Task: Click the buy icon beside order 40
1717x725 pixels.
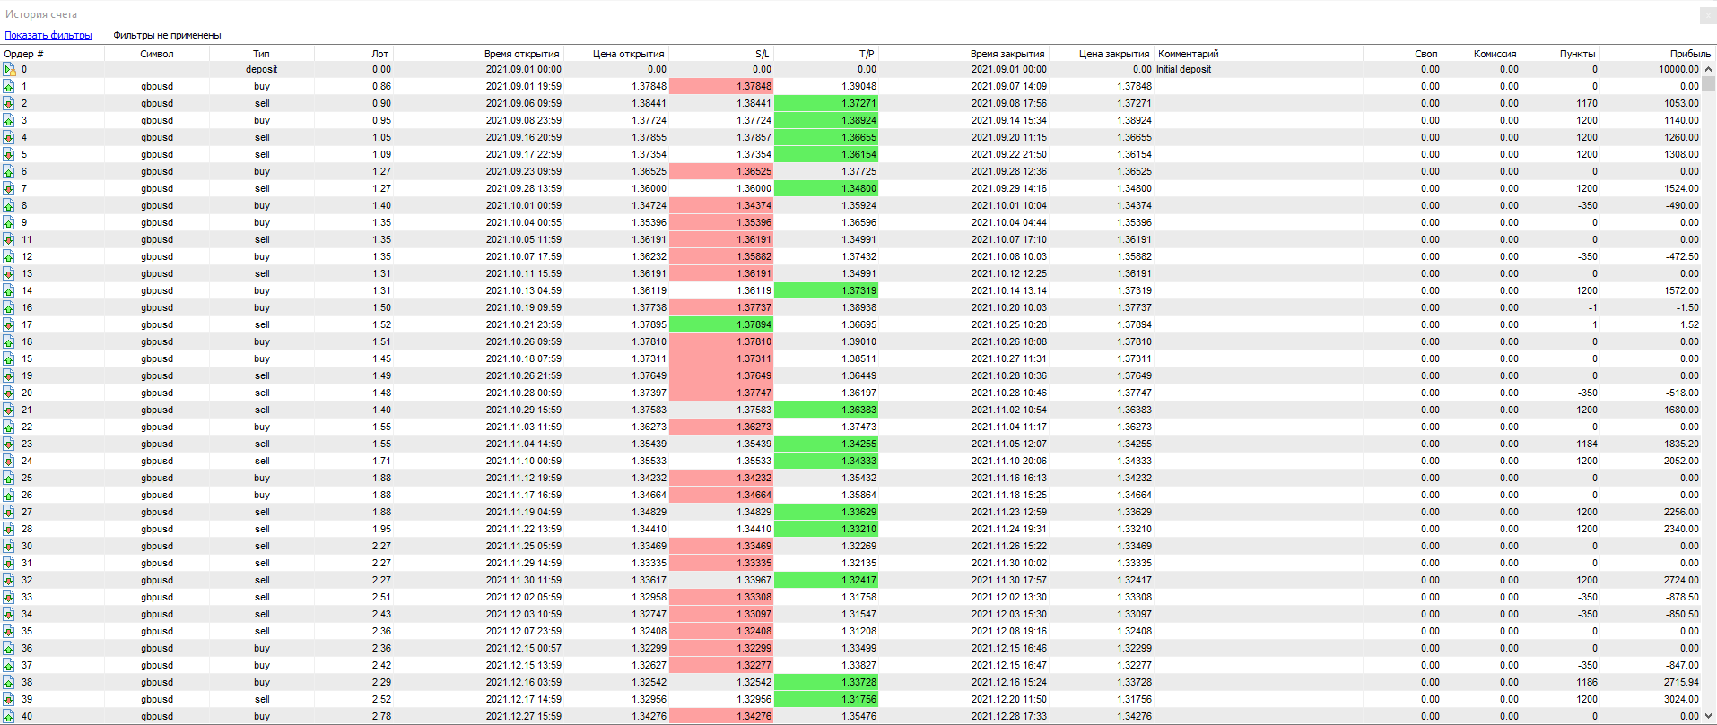Action: 9,716
